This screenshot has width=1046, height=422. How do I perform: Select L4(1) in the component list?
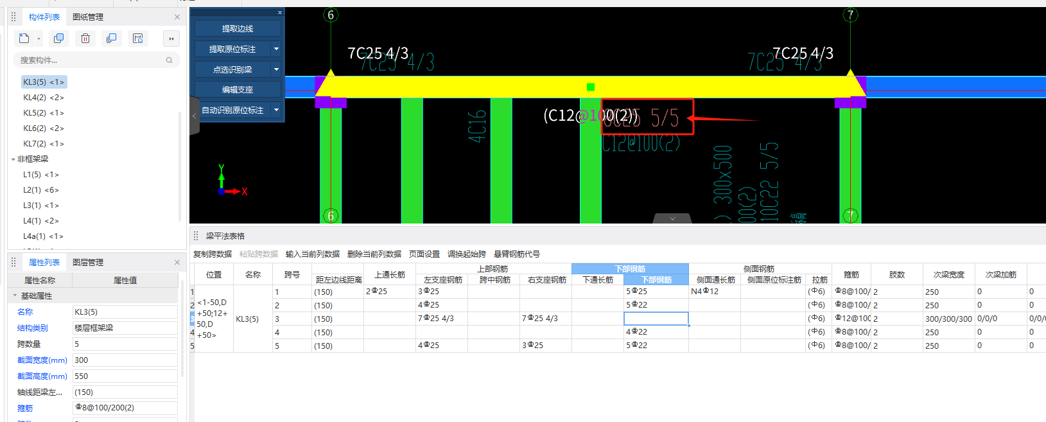pos(41,221)
